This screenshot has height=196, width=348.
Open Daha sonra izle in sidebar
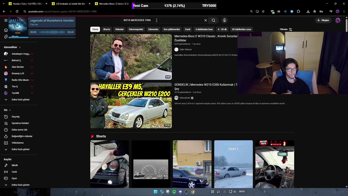tap(19, 130)
